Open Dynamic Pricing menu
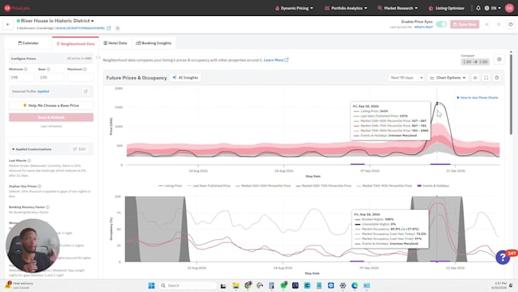Screen dimensions: 518x292 [294, 8]
